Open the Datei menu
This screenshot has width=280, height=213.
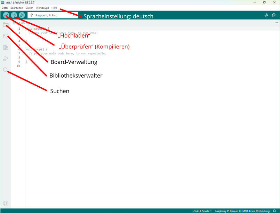5,8
